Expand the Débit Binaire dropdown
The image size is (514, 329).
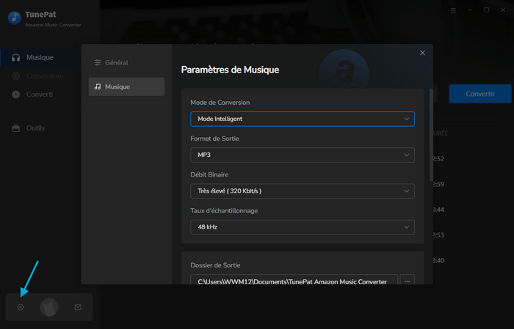click(303, 191)
